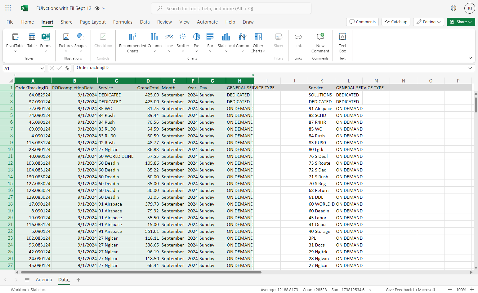This screenshot has height=293, width=478.
Task: Open the all sheets list icon
Action: (x=27, y=280)
